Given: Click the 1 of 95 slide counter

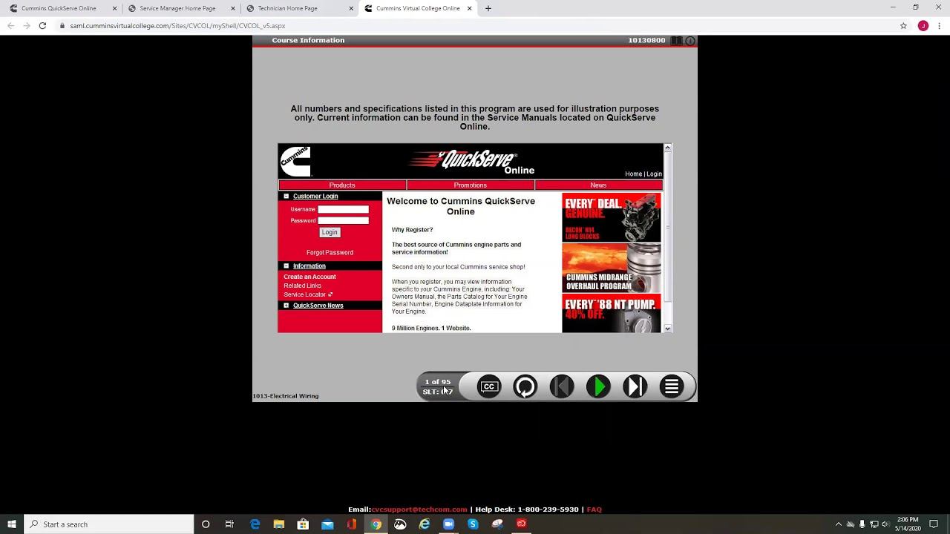Looking at the screenshot, I should point(438,382).
